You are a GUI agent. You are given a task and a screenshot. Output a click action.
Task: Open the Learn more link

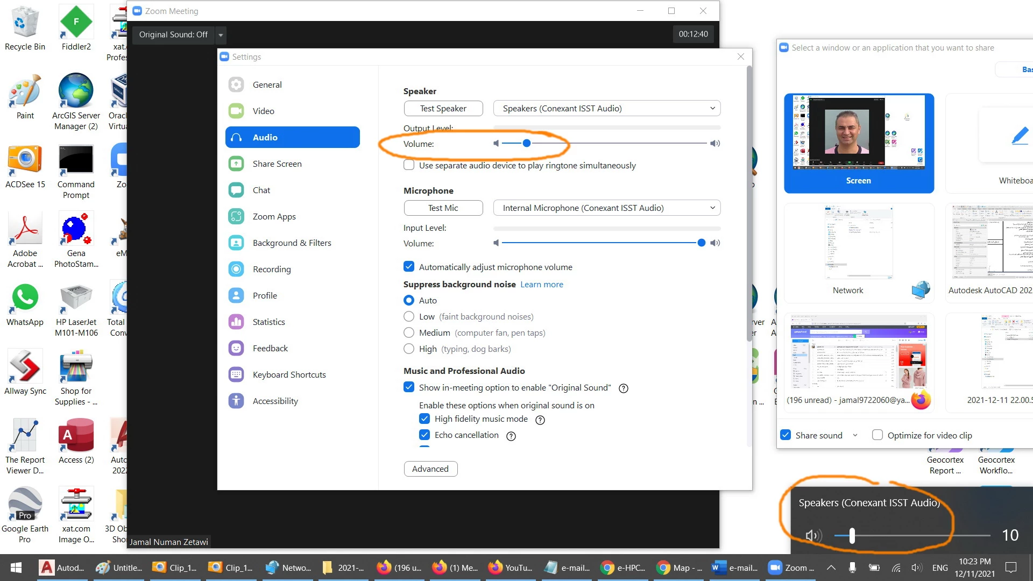click(541, 284)
